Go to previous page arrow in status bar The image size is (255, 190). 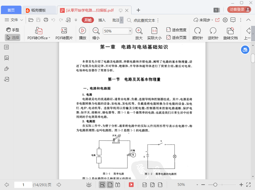(x=7, y=185)
